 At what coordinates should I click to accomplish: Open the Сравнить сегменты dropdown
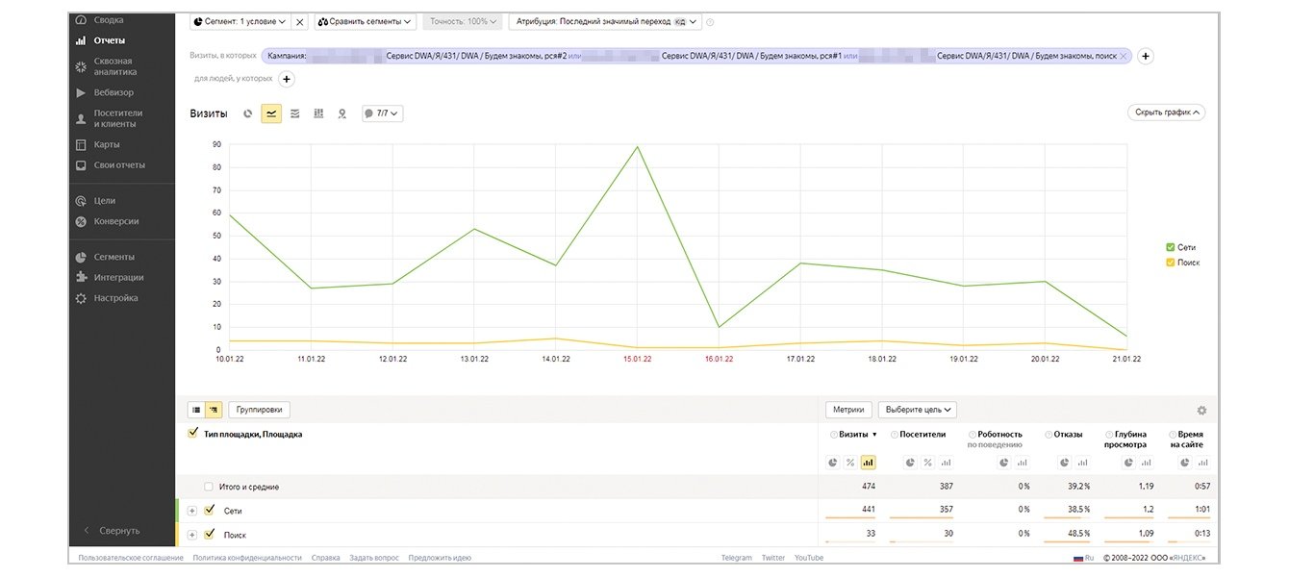point(365,21)
